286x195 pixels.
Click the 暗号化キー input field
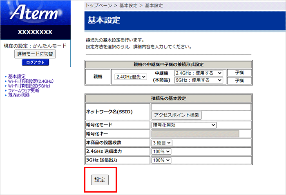tap(195, 134)
